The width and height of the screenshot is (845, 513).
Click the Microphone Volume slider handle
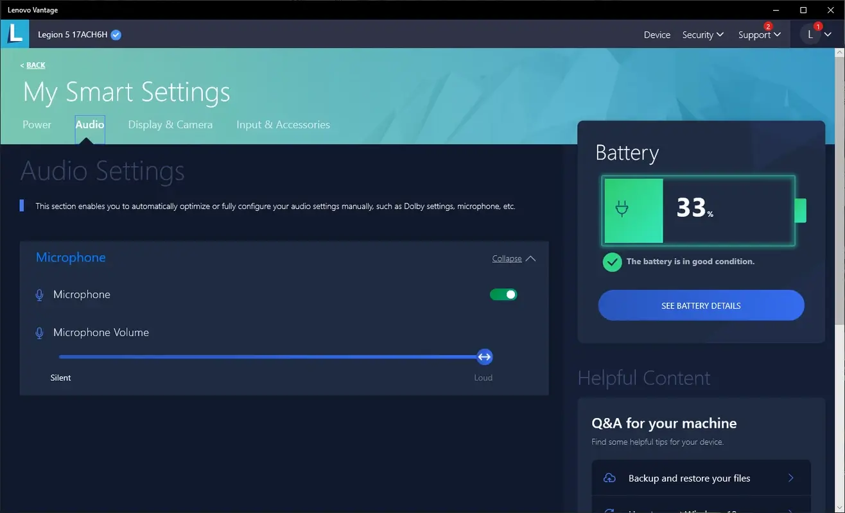pos(484,357)
